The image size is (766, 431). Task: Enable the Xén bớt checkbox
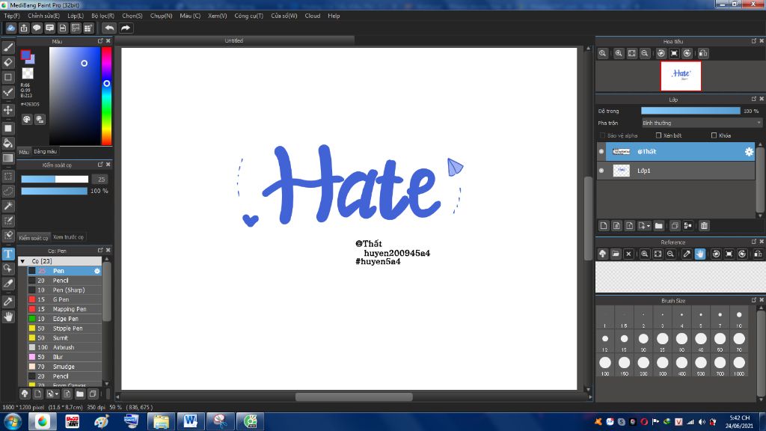(x=658, y=135)
